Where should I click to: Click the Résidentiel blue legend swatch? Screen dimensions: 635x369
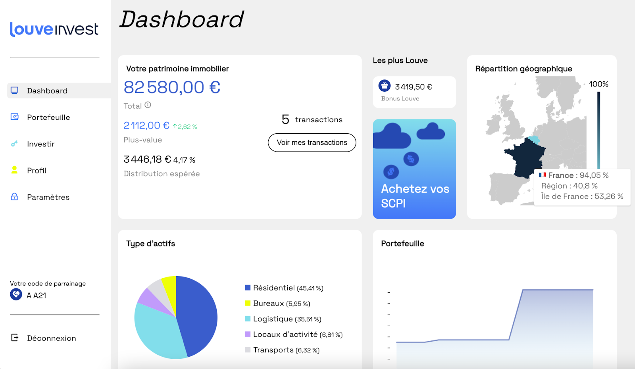pos(248,288)
